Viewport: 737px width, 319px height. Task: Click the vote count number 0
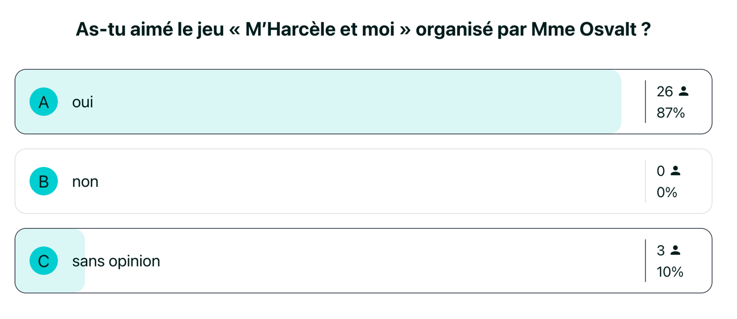click(661, 171)
